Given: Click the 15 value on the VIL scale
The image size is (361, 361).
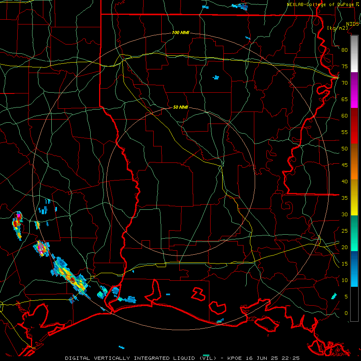Looking at the screenshot, I should click(x=345, y=264).
